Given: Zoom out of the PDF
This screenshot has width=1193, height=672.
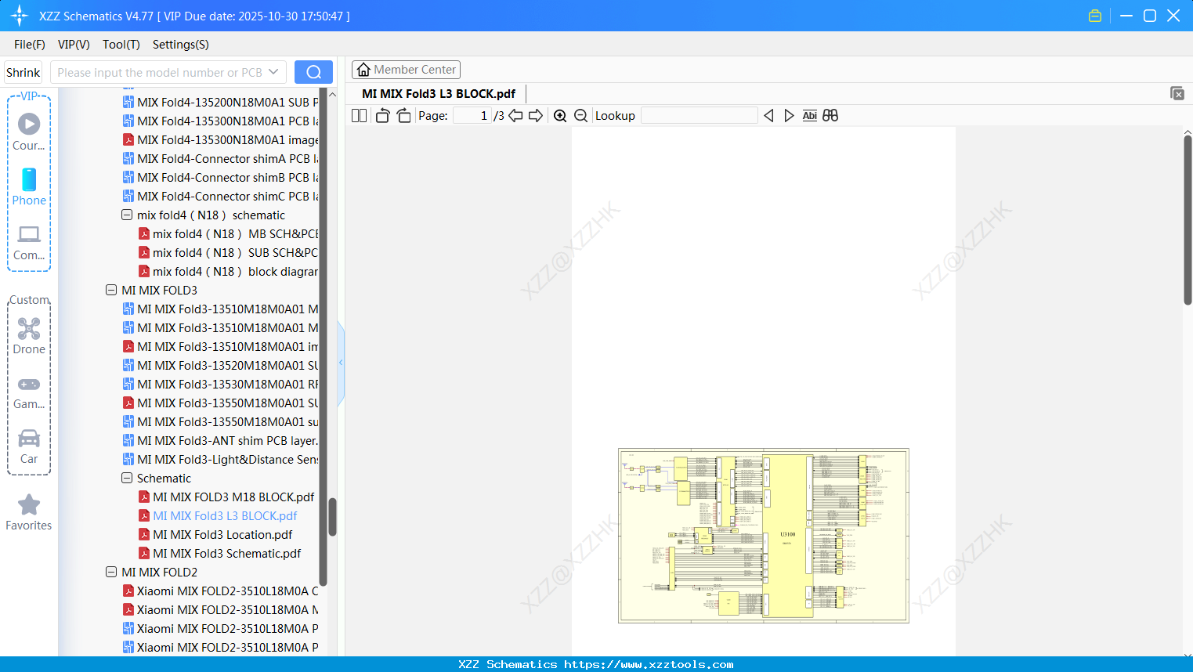Looking at the screenshot, I should point(580,115).
